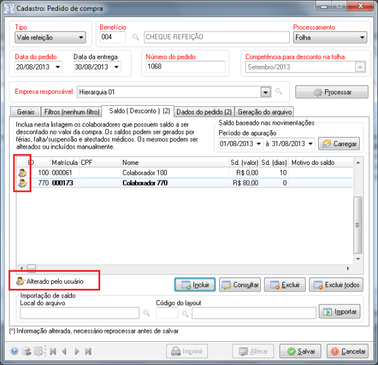
Task: Click the search icon beside Local do arquivo
Action: (146, 312)
